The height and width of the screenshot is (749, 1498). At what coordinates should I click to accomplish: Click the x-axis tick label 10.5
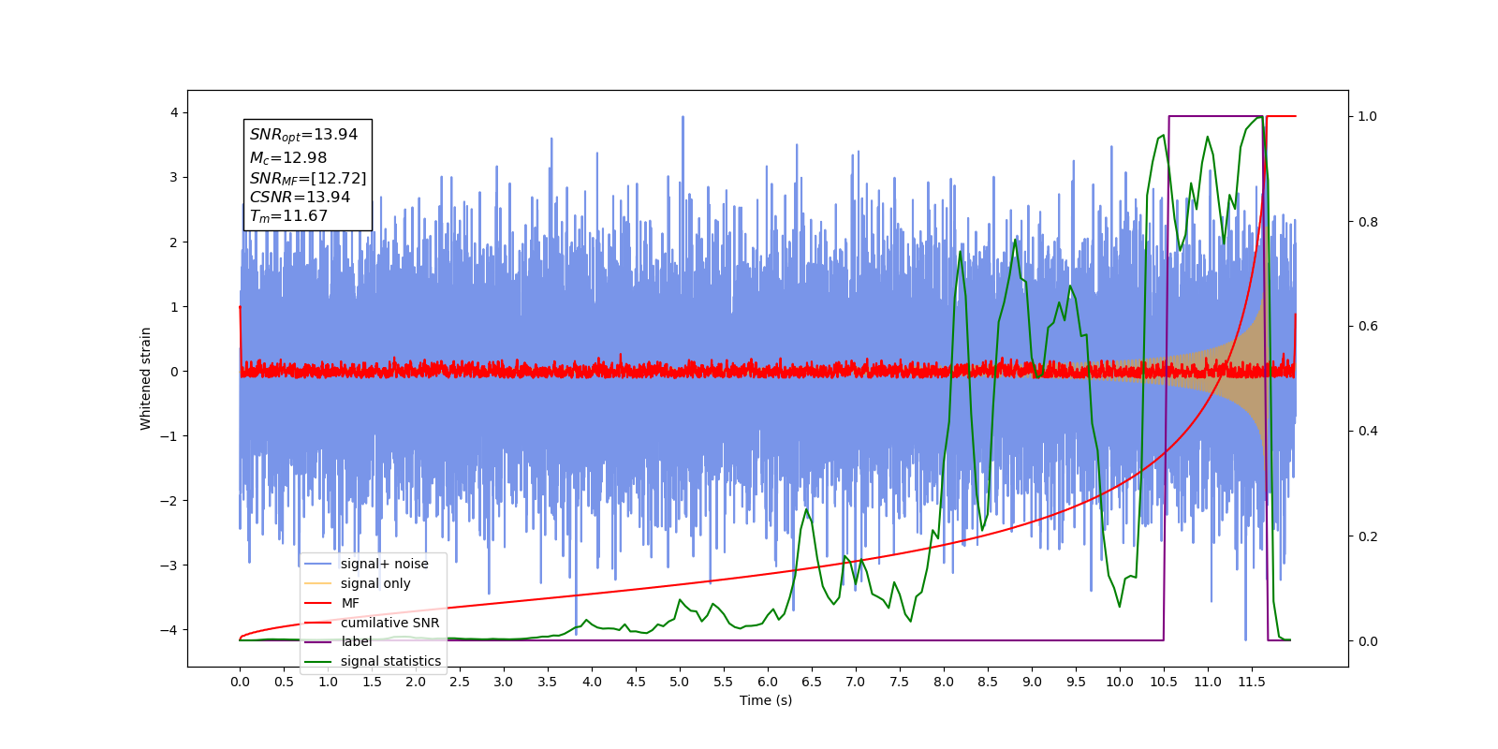click(1164, 682)
